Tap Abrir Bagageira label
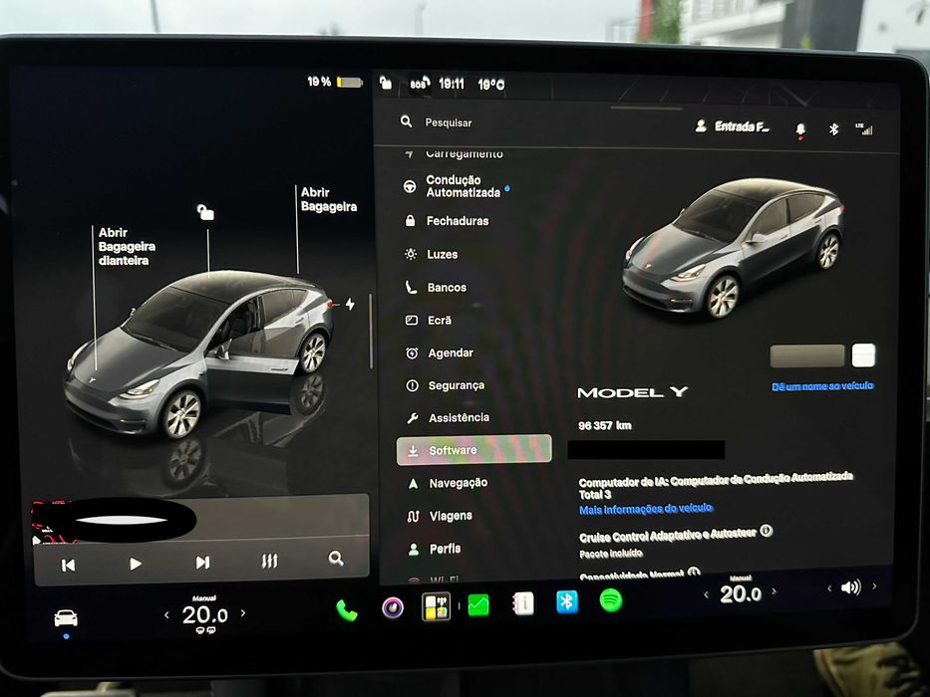 (x=329, y=200)
